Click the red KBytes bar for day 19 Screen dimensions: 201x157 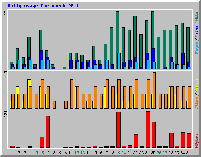118,130
